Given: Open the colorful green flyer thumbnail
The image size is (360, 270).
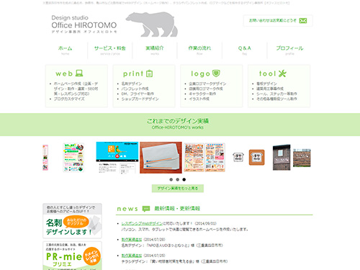Looking at the screenshot, I should click(x=73, y=158).
